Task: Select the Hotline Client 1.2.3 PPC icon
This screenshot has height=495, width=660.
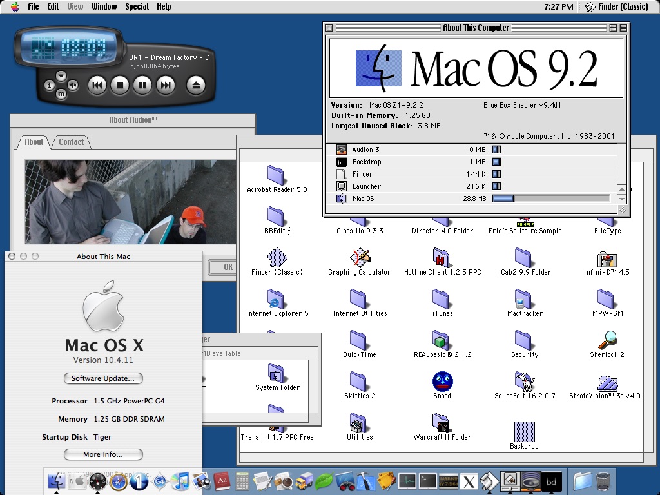Action: tap(442, 258)
